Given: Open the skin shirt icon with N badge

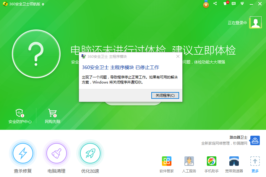Looking at the screenshot, I should (x=226, y=3).
